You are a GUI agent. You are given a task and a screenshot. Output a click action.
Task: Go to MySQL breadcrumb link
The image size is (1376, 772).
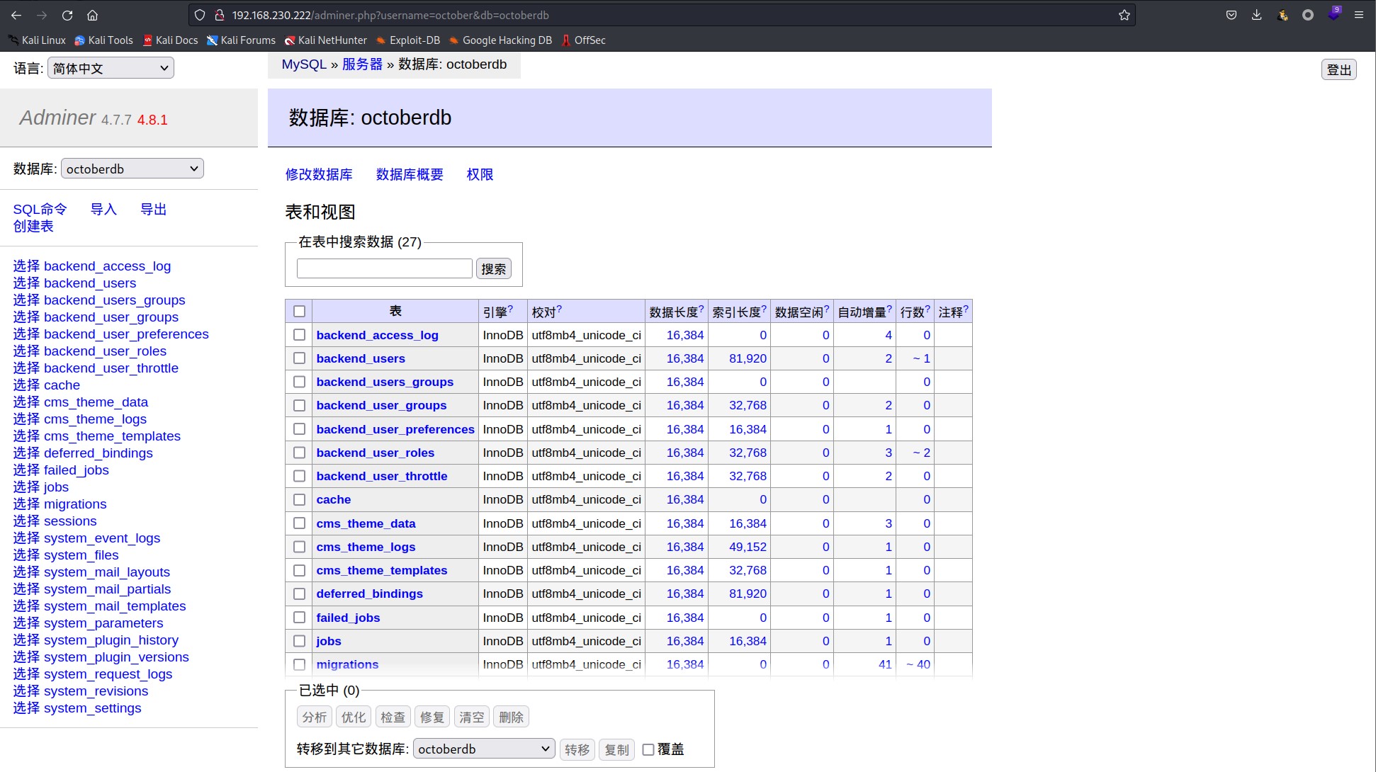click(x=304, y=64)
